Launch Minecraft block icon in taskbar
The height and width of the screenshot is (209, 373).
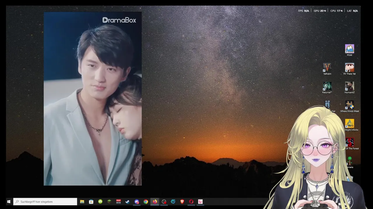coord(109,201)
